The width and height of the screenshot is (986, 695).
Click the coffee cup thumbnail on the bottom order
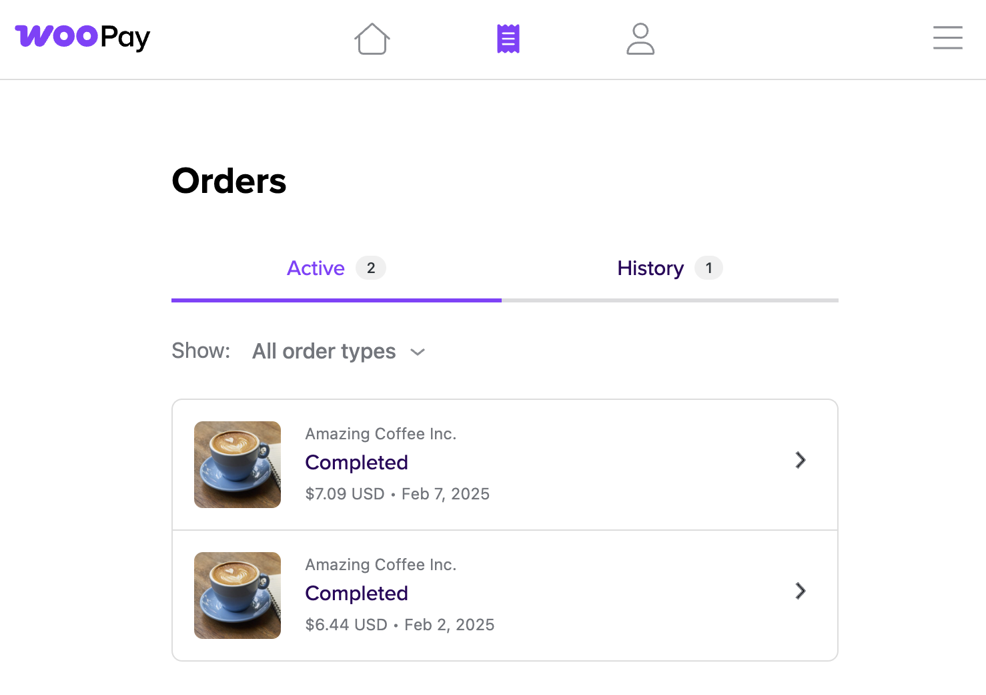pos(237,595)
